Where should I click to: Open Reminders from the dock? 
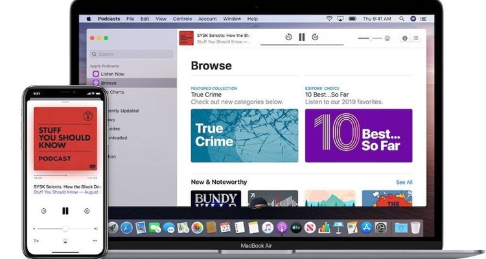pyautogui.click(x=239, y=228)
